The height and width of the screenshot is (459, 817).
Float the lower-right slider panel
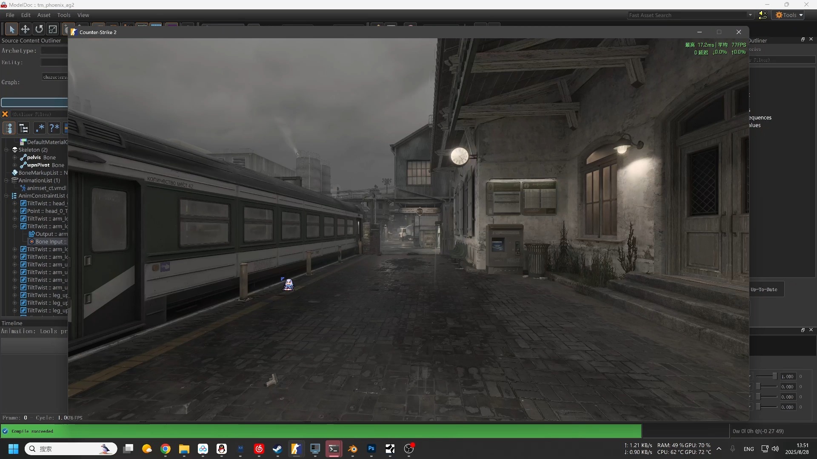(x=803, y=330)
